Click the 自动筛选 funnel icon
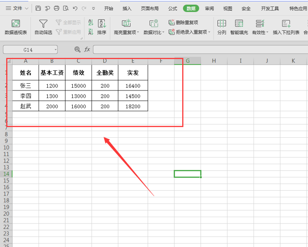308x247 pixels. [43, 24]
